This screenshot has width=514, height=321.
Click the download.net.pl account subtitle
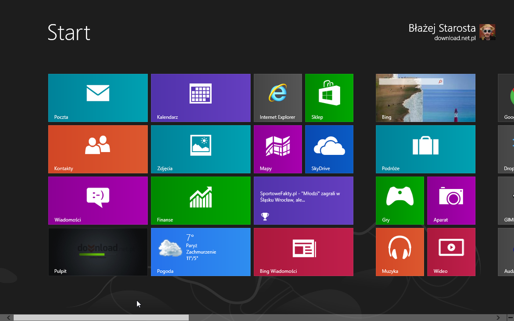[455, 38]
